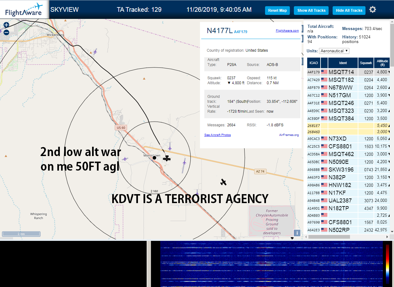Open the A4F179 ICAO link
Image resolution: width=394 pixels, height=287 pixels.
[x=241, y=32]
